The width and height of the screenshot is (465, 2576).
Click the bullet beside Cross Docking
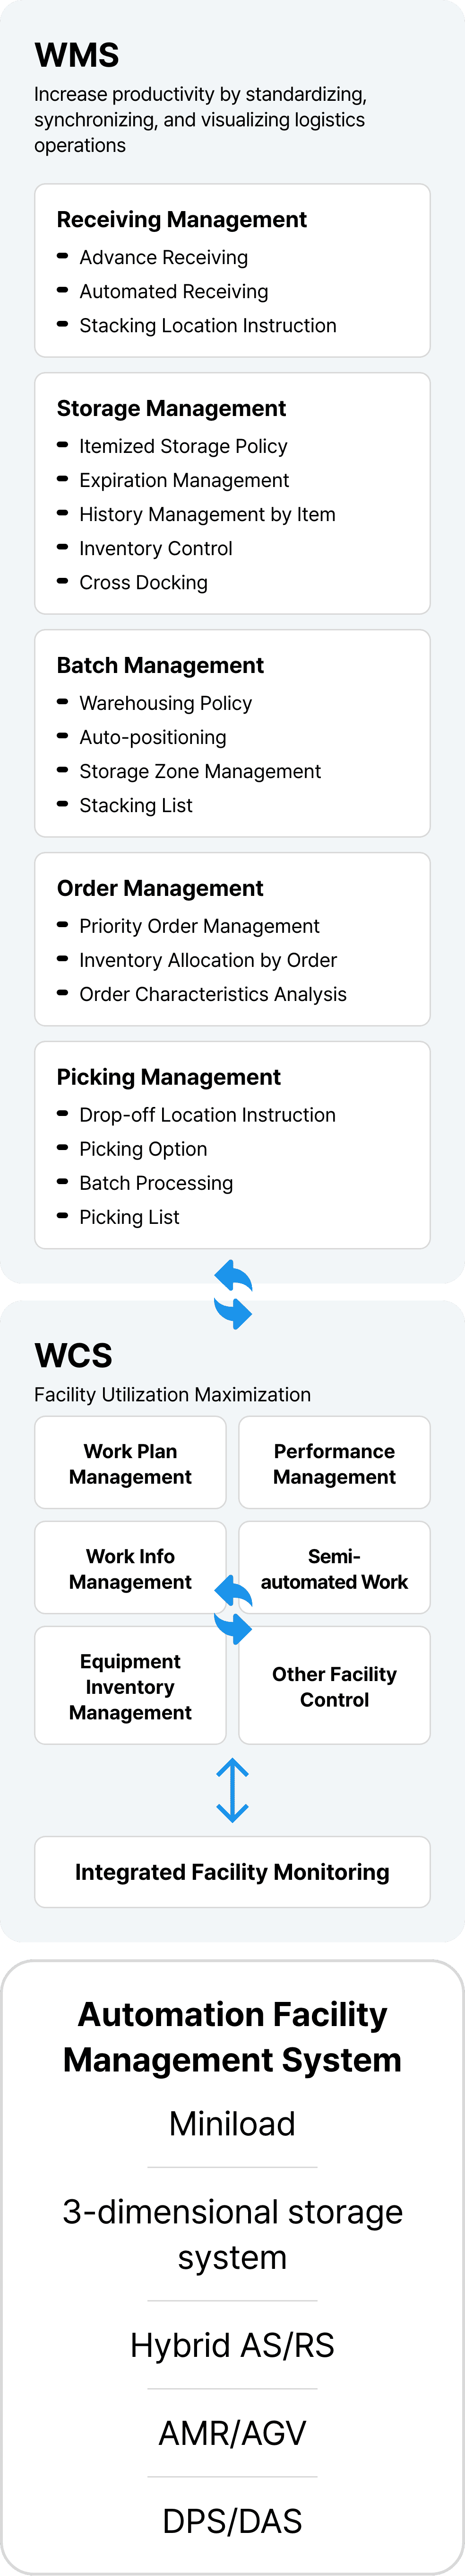[x=63, y=582]
